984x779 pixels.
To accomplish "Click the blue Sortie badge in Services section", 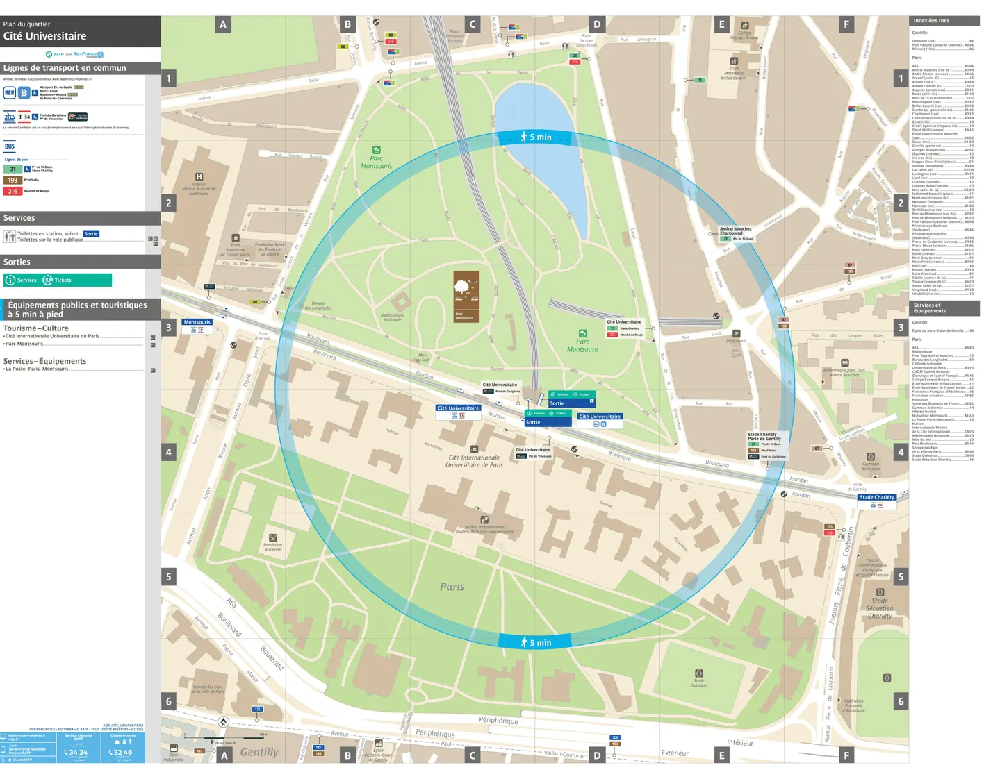I will coord(91,234).
